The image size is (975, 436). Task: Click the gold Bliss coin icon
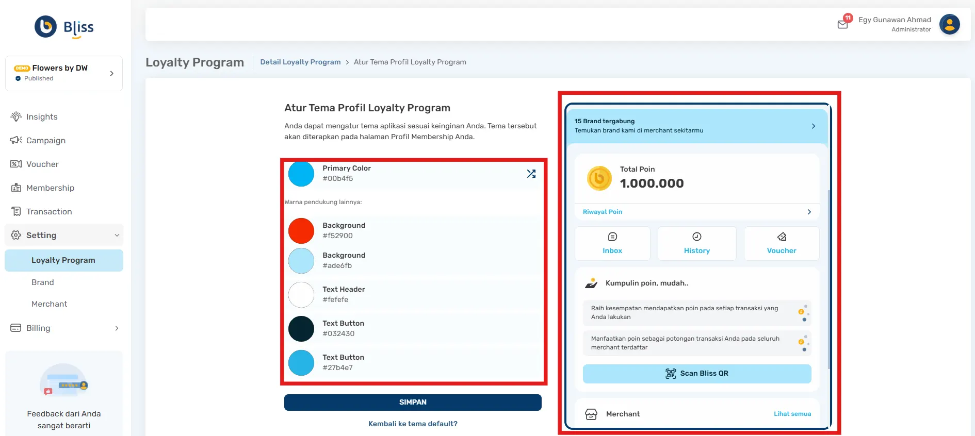599,178
